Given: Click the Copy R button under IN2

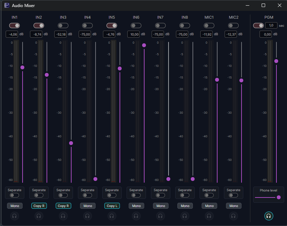Looking at the screenshot, I should point(39,206).
